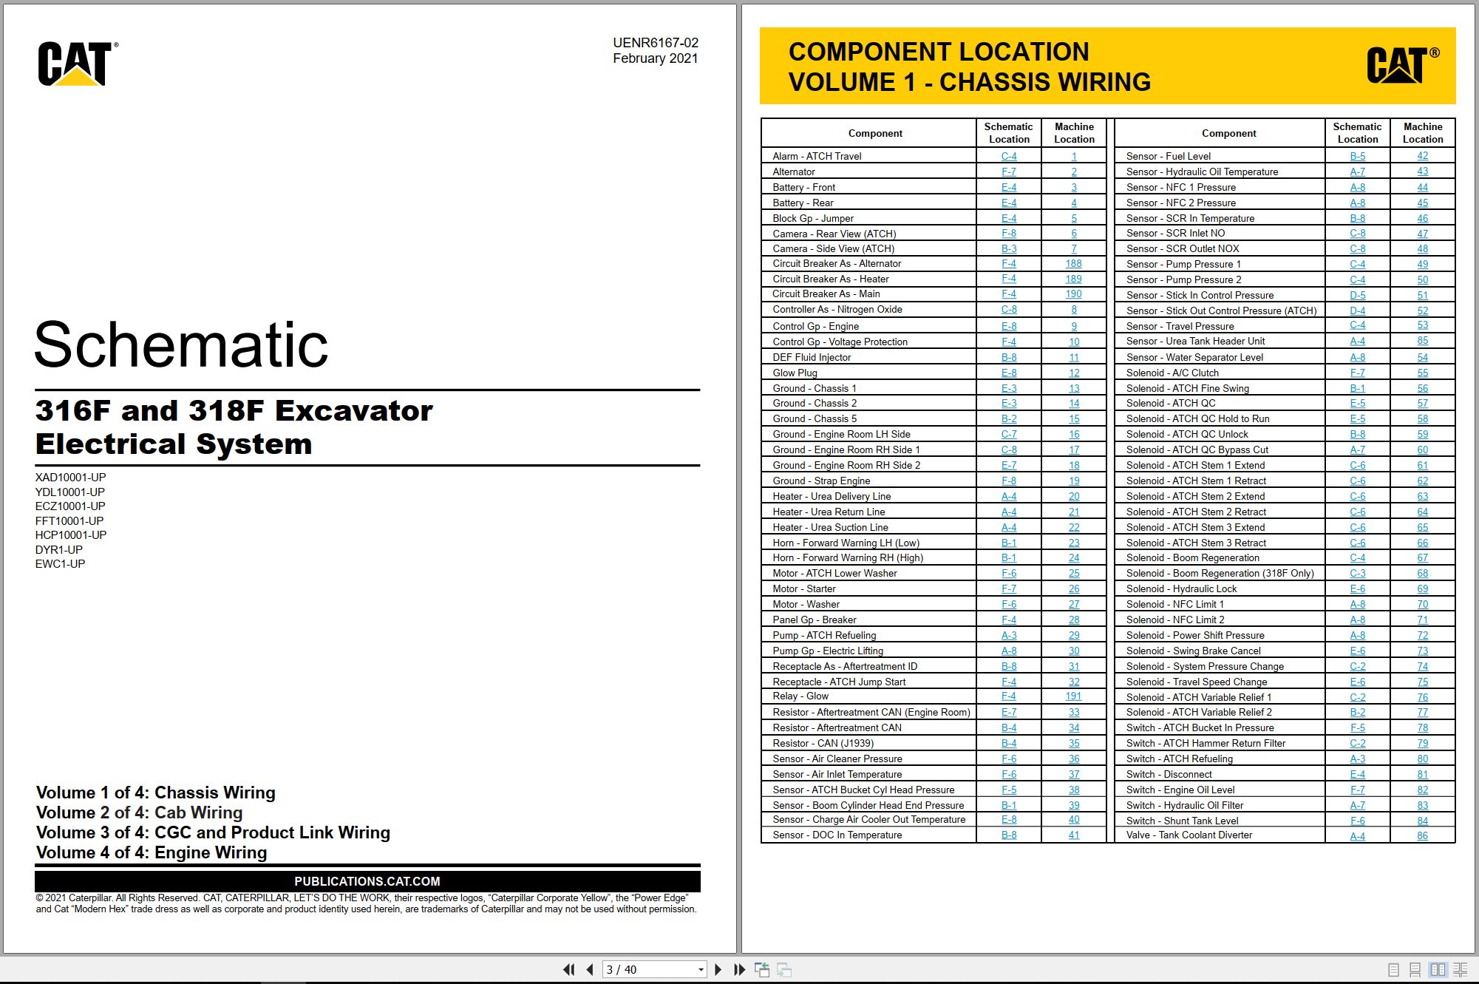
Task: Click the CAT logo on the cover page
Action: (76, 64)
